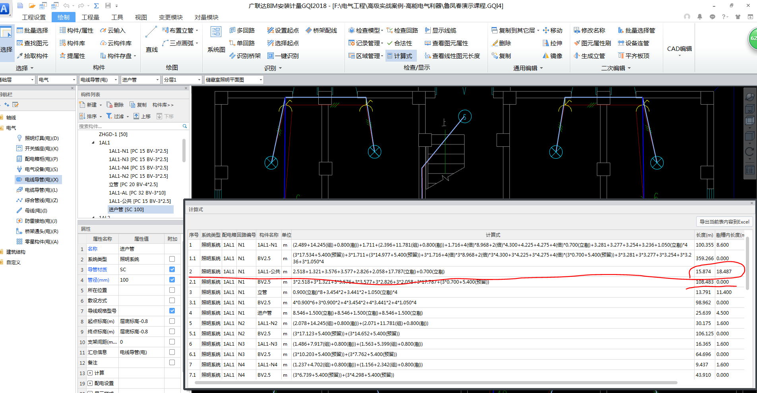This screenshot has height=393, width=757.
Task: Select the 直线 line drawing tool
Action: 152,39
